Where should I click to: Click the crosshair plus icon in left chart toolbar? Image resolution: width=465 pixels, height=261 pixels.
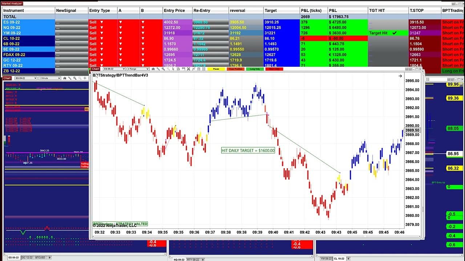coord(85,78)
